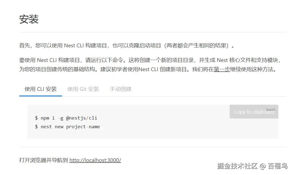Image resolution: width=293 pixels, height=175 pixels.
Task: Open the 手动创建 tab
Action: pyautogui.click(x=121, y=89)
